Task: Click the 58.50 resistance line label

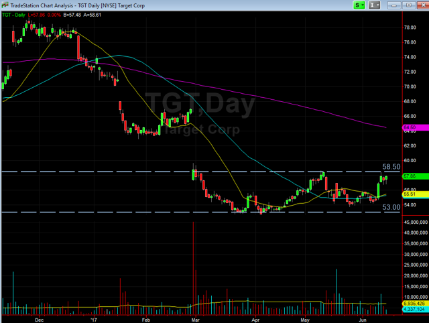Action: click(x=391, y=167)
